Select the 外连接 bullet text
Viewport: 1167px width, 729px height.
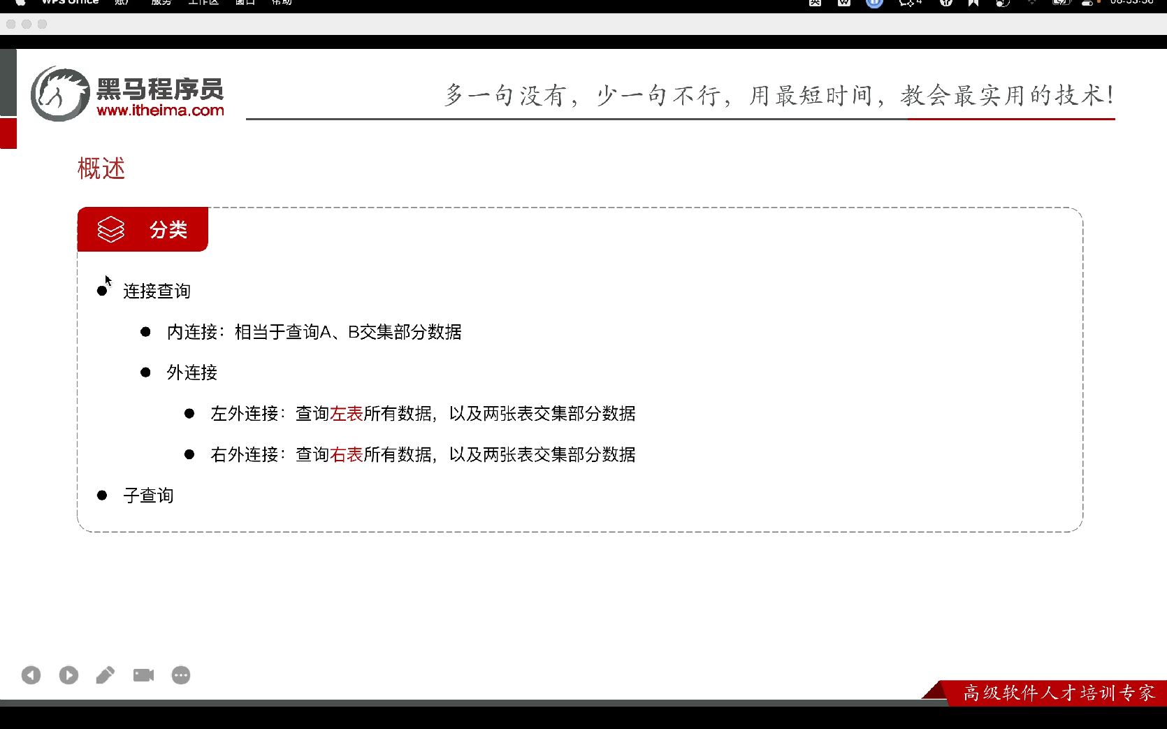(x=191, y=373)
